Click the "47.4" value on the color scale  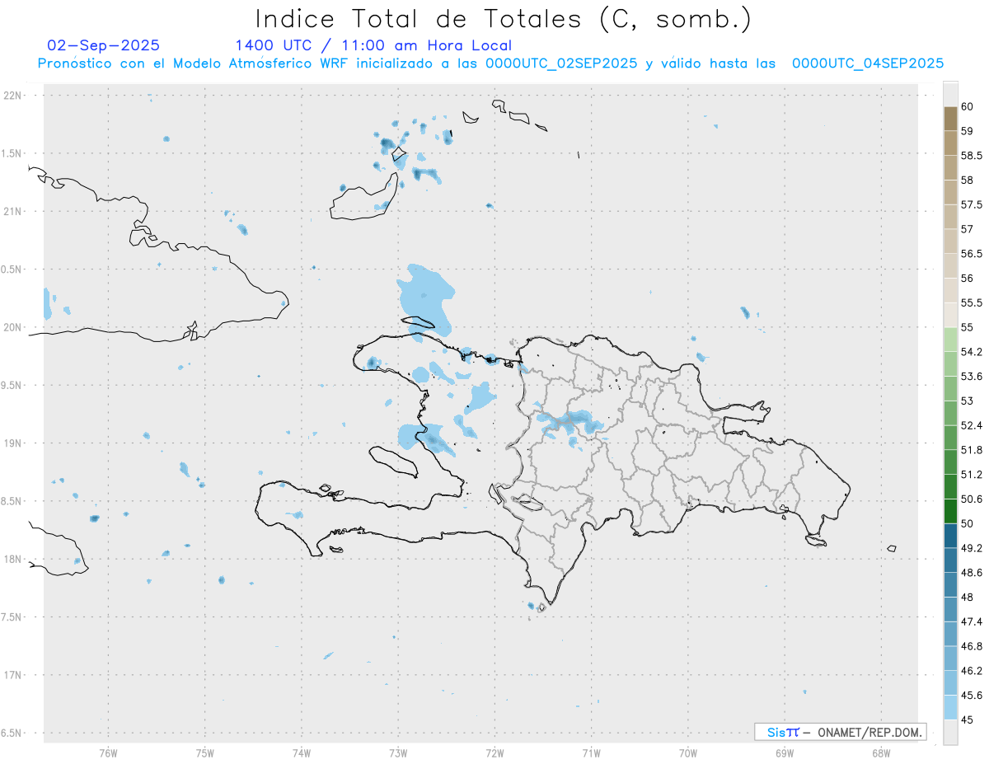point(971,621)
